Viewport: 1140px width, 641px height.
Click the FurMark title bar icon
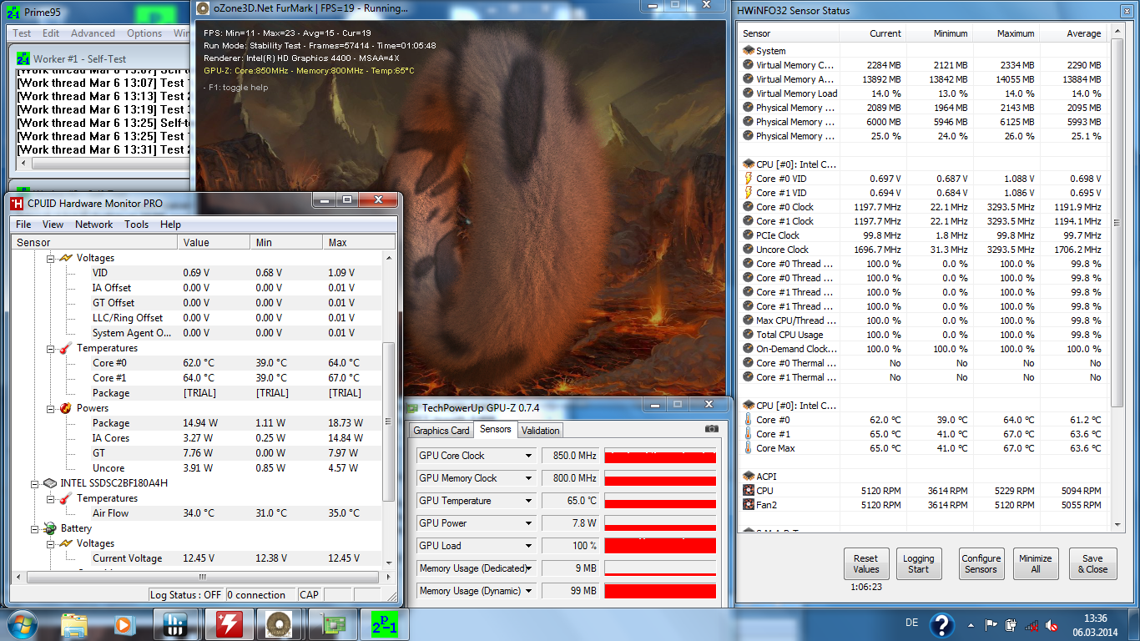tap(203, 8)
